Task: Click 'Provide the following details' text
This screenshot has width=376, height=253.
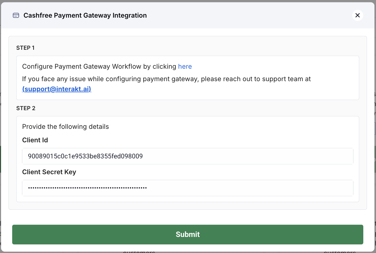Action: tap(66, 127)
